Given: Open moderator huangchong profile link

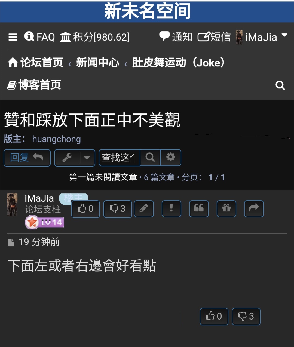Looking at the screenshot, I should tap(56, 139).
